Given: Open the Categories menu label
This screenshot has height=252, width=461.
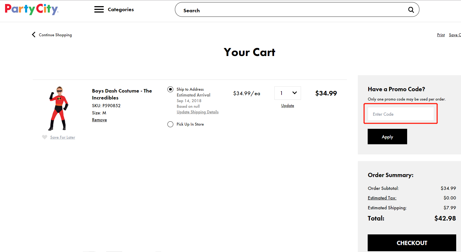Looking at the screenshot, I should pos(121,10).
